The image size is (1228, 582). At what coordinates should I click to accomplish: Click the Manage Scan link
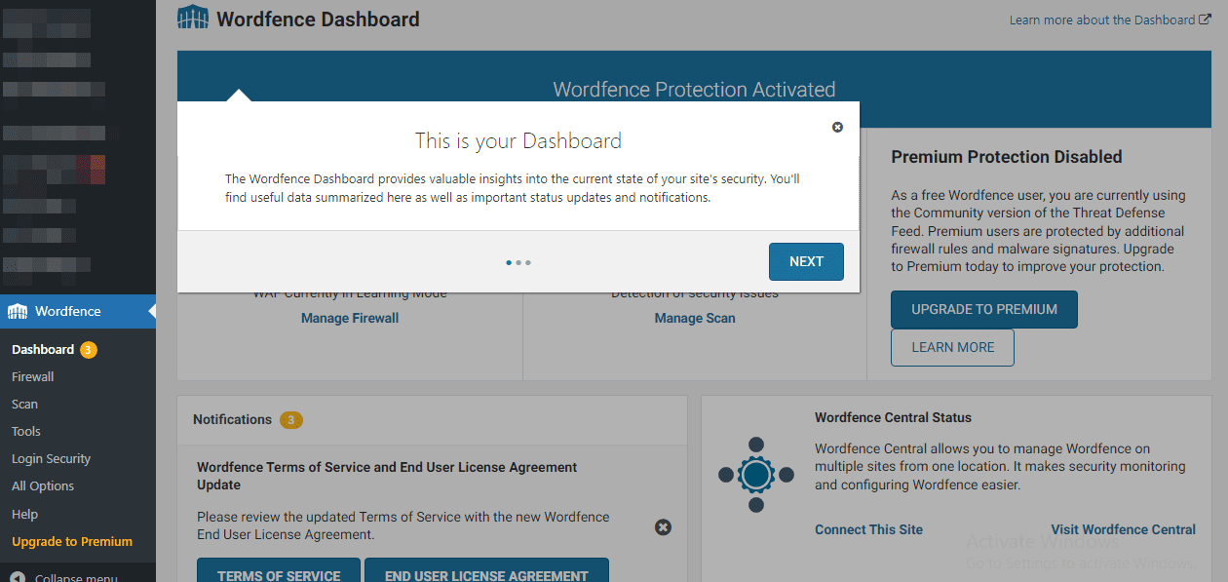click(x=695, y=318)
